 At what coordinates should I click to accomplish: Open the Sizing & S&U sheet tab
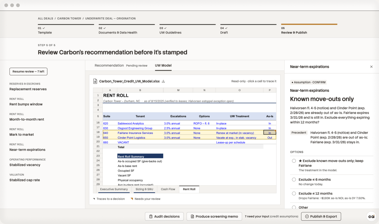coord(144,189)
